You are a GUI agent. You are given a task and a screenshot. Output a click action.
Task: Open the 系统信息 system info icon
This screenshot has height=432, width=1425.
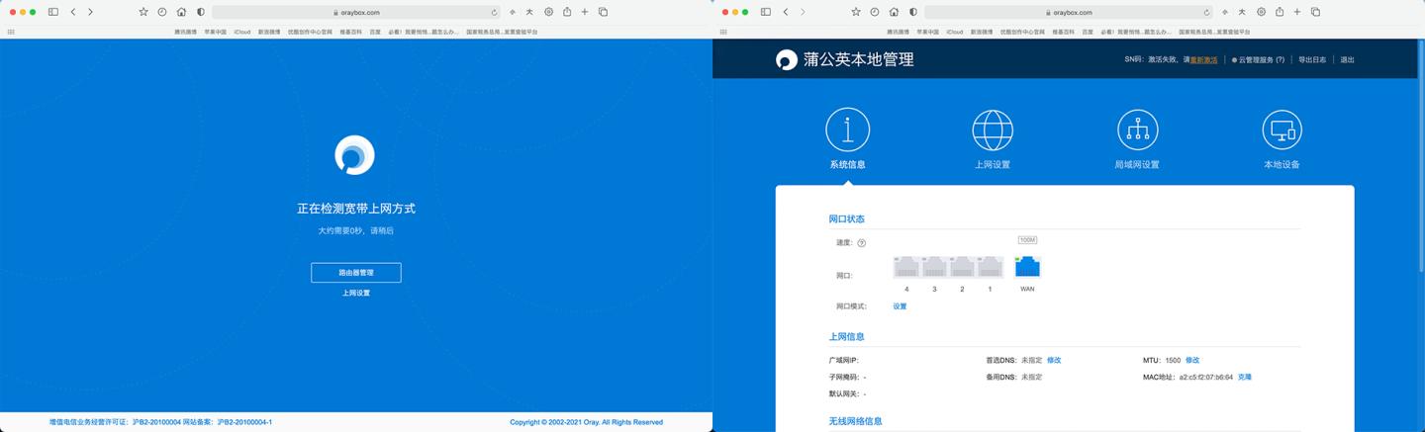(847, 130)
